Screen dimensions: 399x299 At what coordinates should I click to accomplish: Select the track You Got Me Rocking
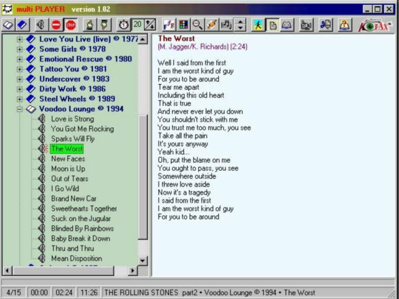click(83, 129)
